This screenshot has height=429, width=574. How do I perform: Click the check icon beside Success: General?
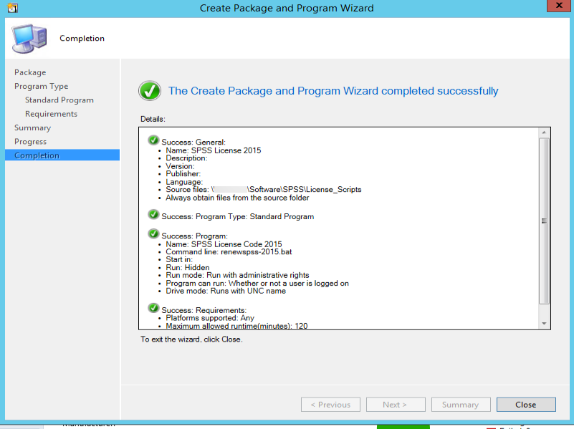pyautogui.click(x=153, y=140)
